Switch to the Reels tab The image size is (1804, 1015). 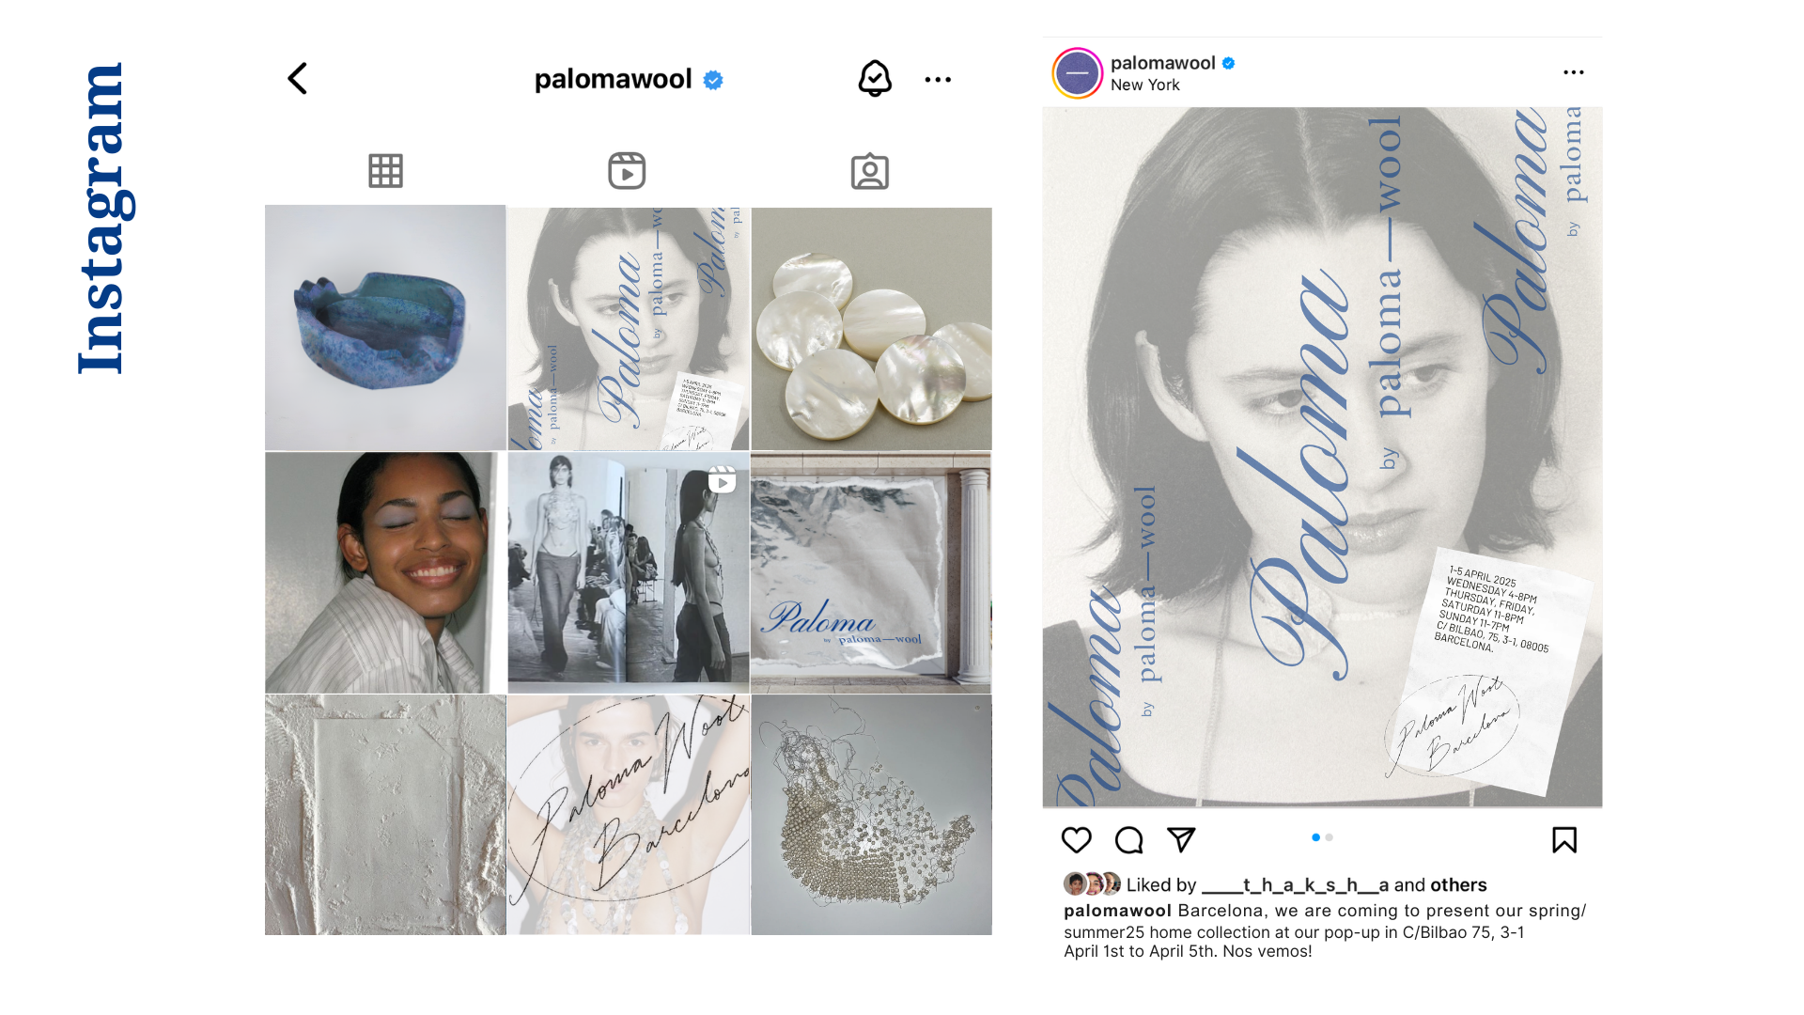tap(627, 171)
